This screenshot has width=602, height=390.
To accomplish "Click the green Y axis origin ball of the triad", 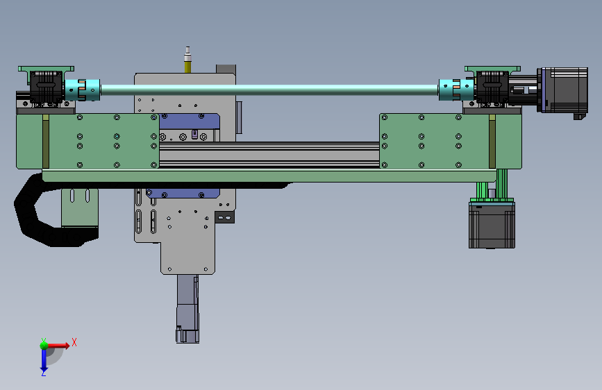I will tap(44, 346).
